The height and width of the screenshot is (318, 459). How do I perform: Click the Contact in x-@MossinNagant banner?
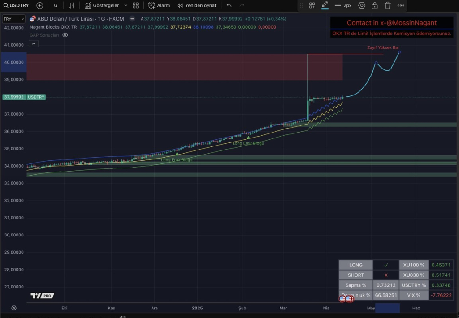point(392,23)
